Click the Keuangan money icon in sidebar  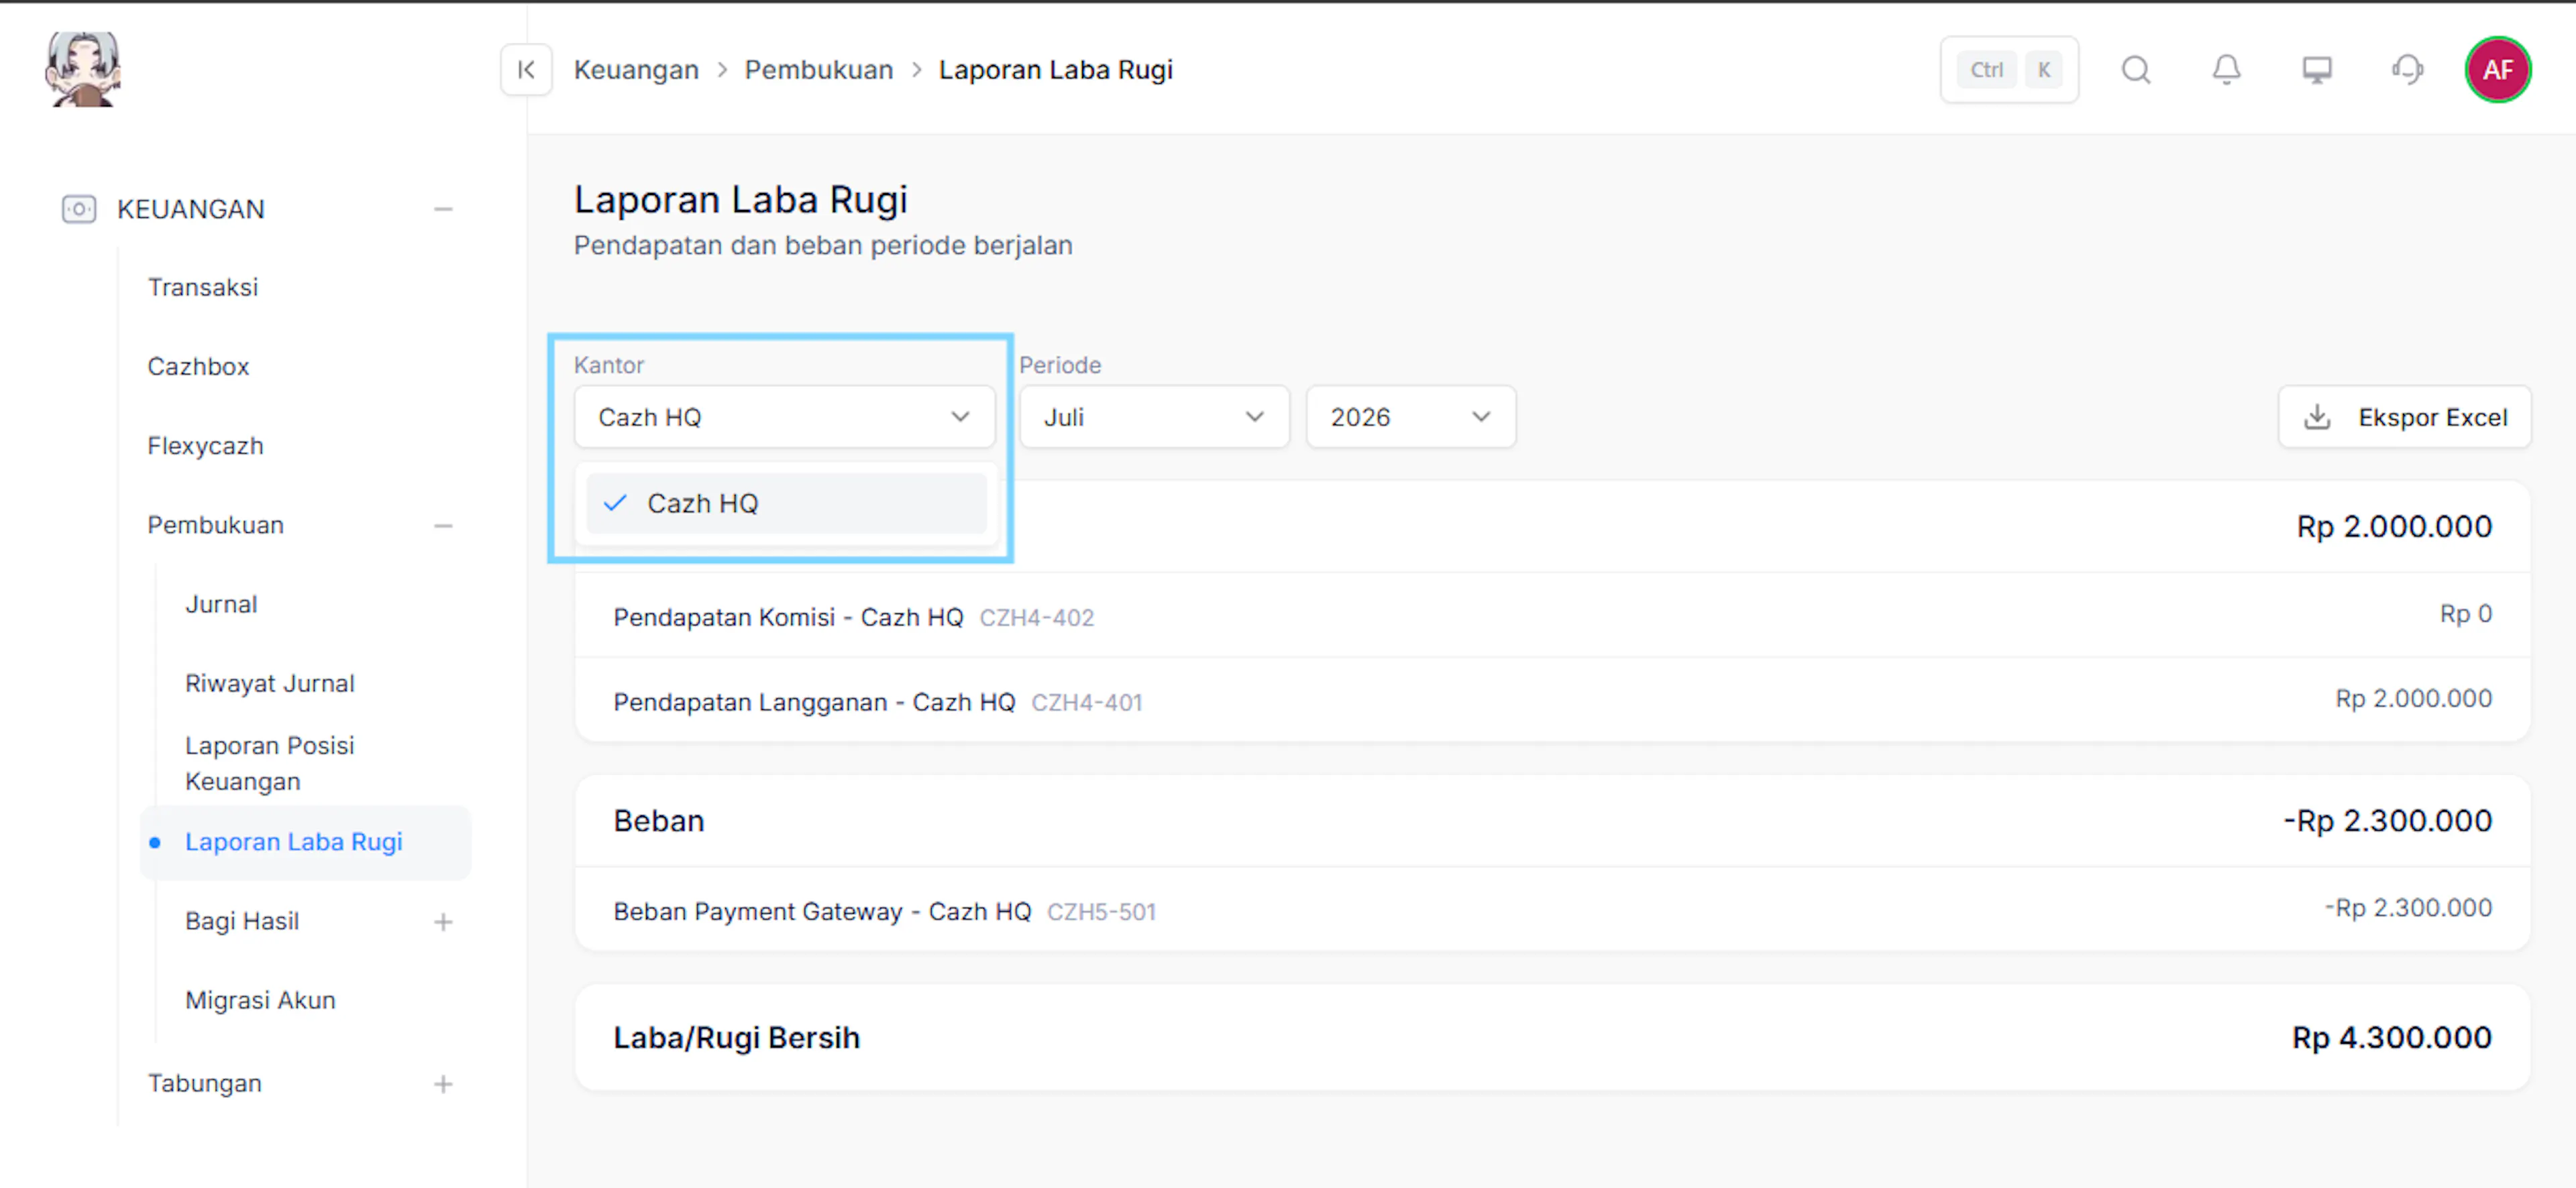[x=79, y=209]
